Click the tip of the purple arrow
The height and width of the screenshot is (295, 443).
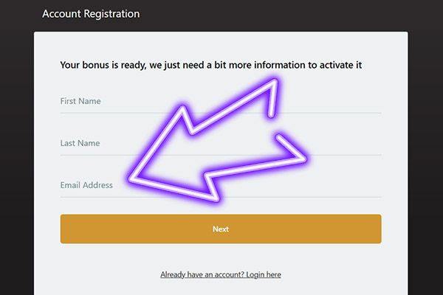tap(133, 177)
